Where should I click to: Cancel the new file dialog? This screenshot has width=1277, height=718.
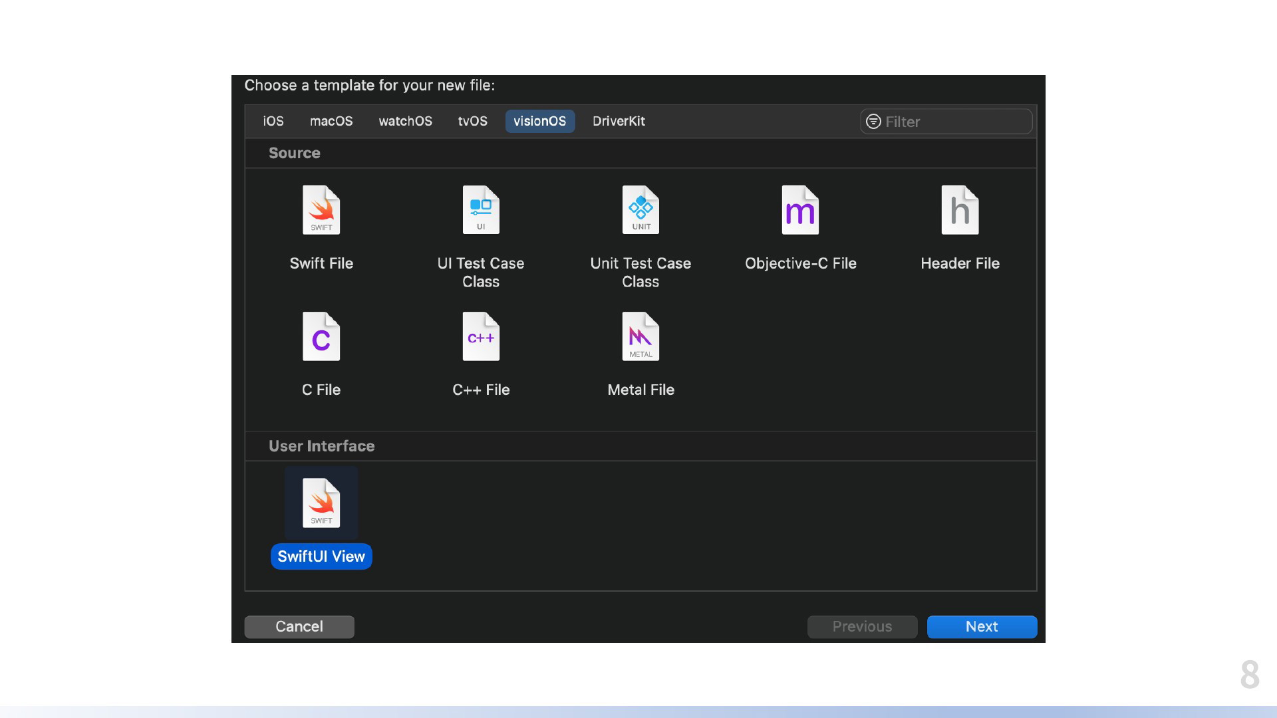point(299,627)
